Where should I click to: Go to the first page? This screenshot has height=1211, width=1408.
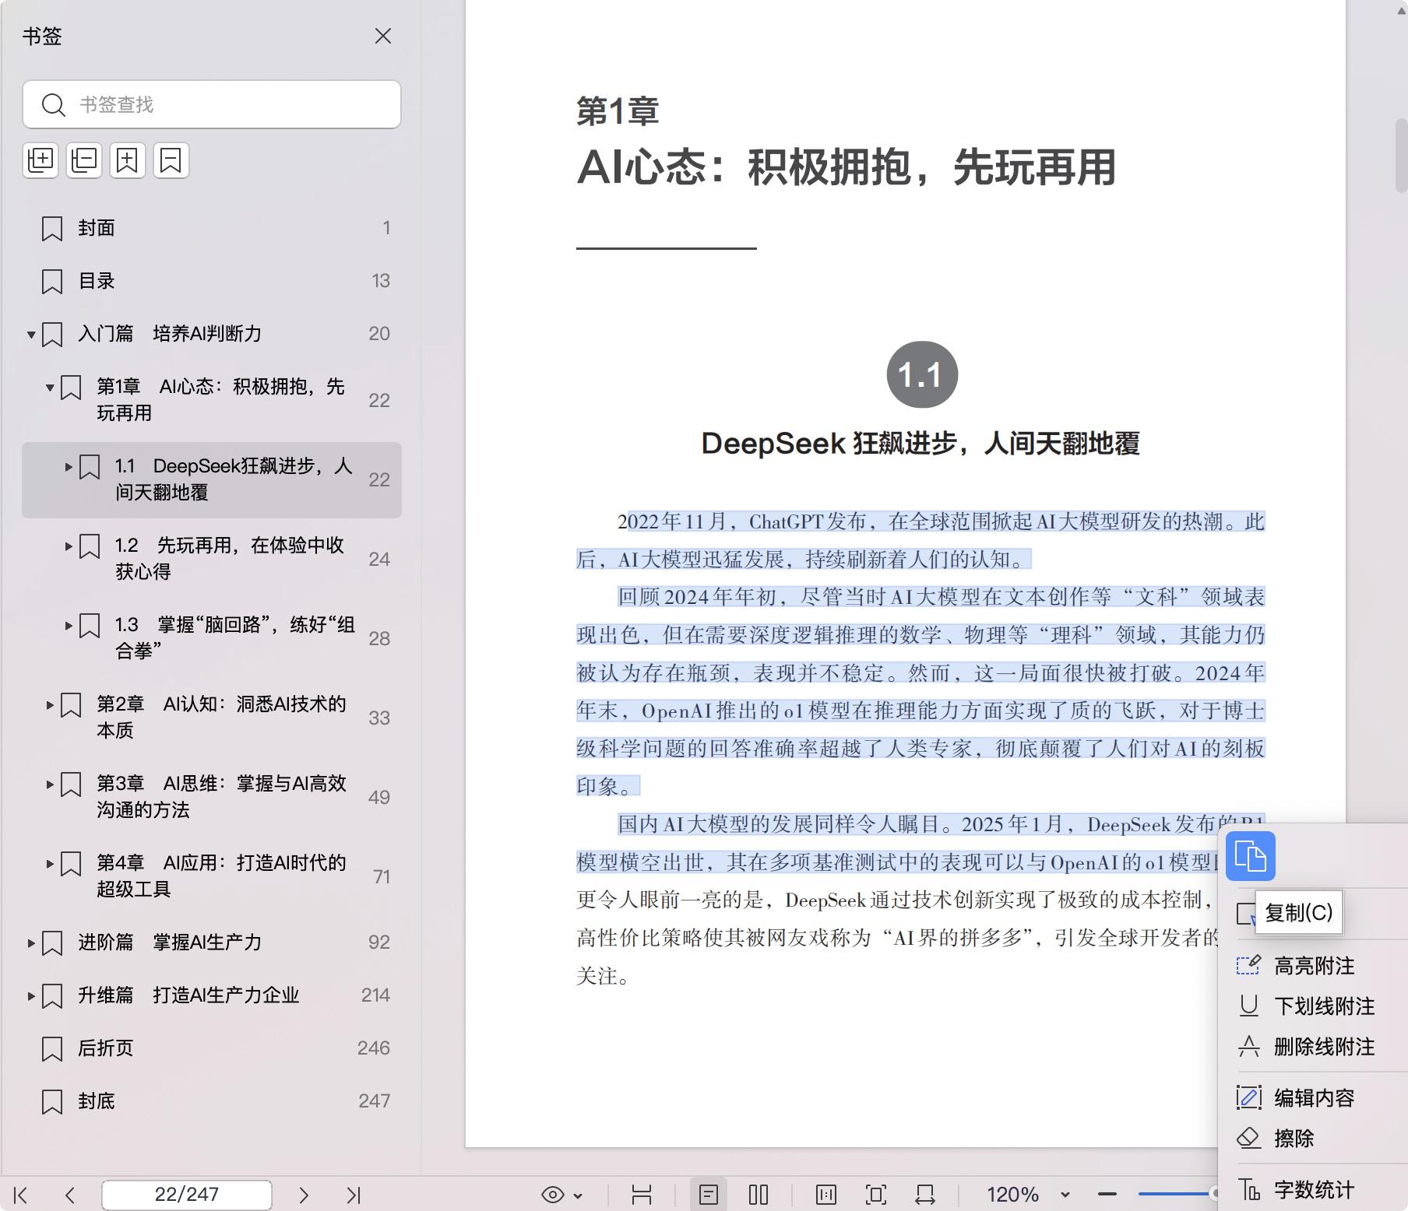(21, 1195)
